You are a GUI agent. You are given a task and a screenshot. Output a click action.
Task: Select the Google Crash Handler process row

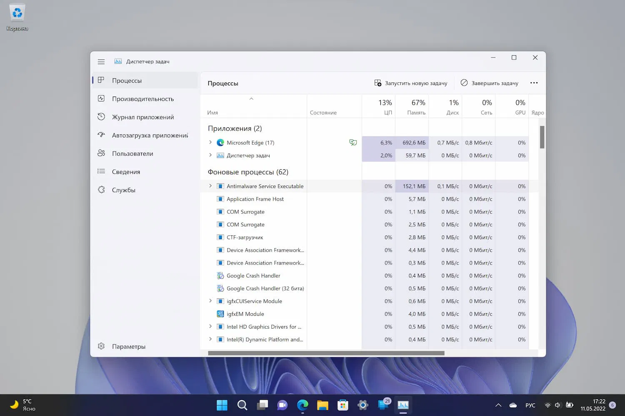click(253, 275)
